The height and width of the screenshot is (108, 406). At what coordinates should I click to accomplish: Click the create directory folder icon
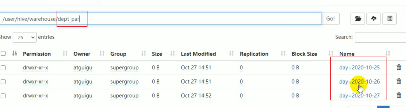coord(358,19)
